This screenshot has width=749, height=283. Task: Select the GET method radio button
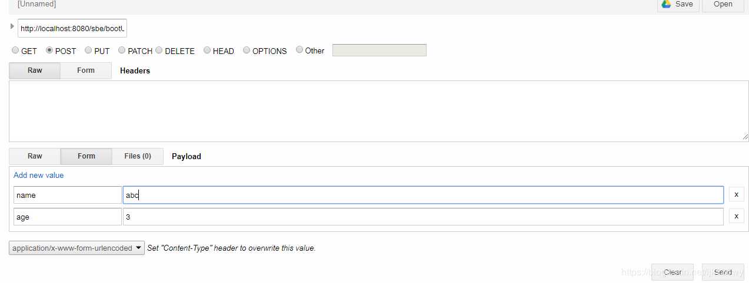(15, 50)
